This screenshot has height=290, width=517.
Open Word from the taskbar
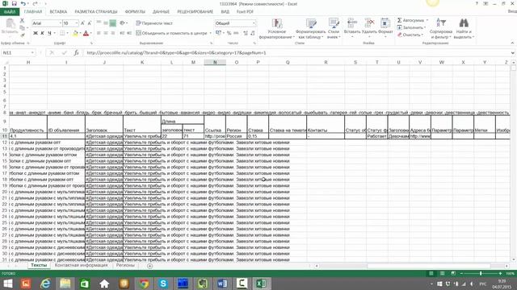coord(222,284)
